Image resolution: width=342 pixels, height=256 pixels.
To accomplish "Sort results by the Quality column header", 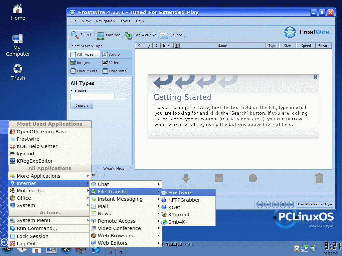I will [x=144, y=46].
